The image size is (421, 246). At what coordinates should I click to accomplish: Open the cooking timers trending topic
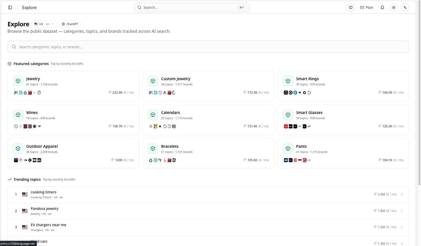208,194
